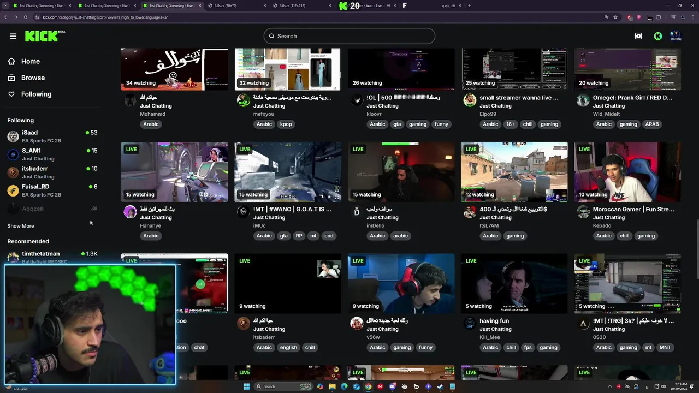Open a new browser tab

[470, 5]
